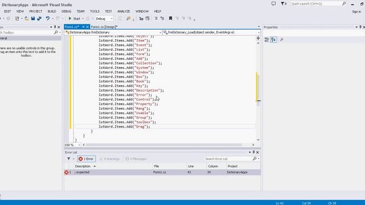Viewport: 365px width, 205px height.
Task: Click the comment out selected lines icon
Action: (x=156, y=18)
